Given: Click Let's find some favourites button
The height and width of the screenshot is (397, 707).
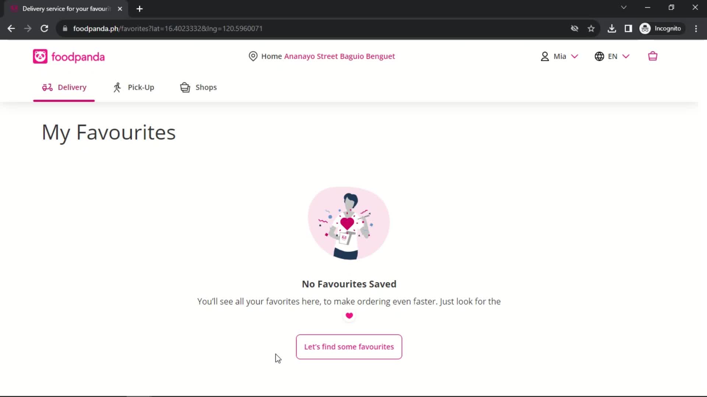Looking at the screenshot, I should [349, 347].
